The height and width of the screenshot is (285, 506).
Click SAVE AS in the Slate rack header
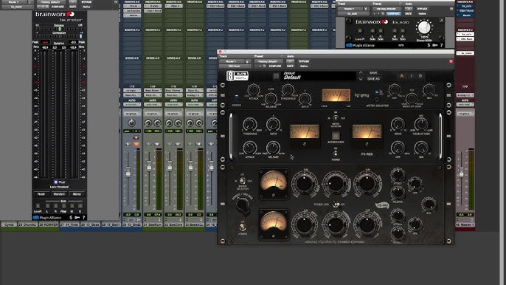click(x=374, y=79)
